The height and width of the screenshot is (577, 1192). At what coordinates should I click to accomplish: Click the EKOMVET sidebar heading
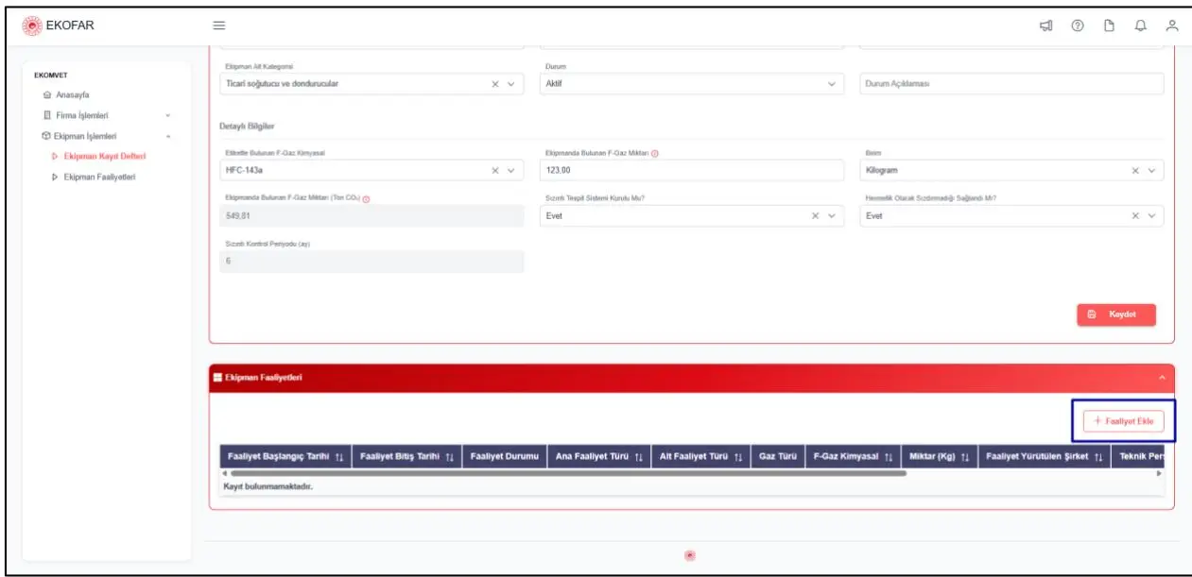tap(50, 76)
